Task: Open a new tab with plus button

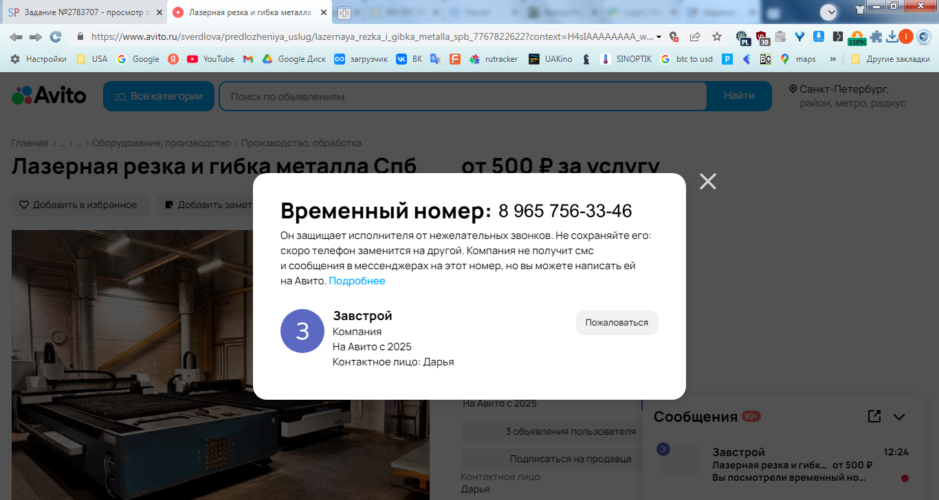Action: click(x=345, y=12)
